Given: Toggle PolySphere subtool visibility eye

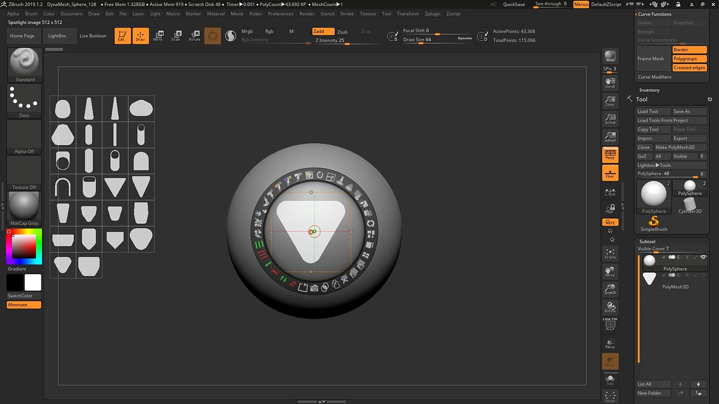Looking at the screenshot, I should pos(703,257).
